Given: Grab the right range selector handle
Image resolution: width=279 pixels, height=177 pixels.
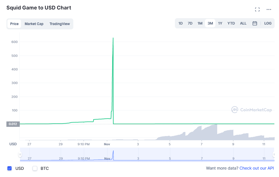Looking at the screenshot, I should pos(274,154).
